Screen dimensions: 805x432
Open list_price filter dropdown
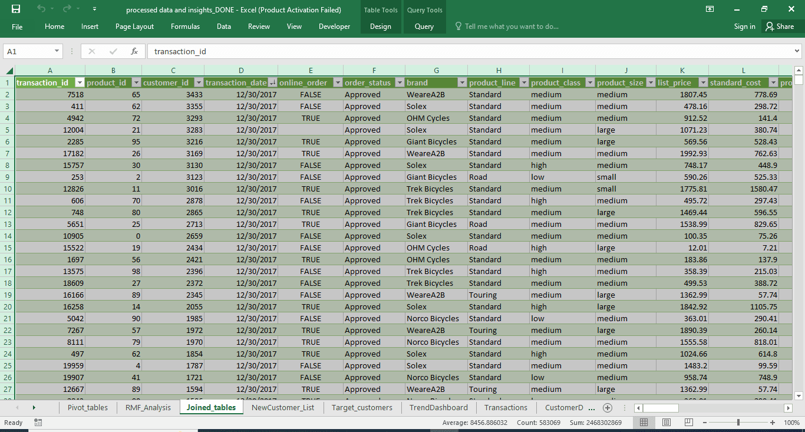[x=703, y=83]
